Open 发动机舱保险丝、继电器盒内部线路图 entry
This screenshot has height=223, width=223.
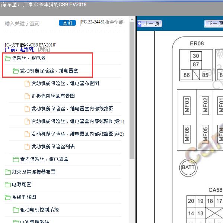(72, 109)
